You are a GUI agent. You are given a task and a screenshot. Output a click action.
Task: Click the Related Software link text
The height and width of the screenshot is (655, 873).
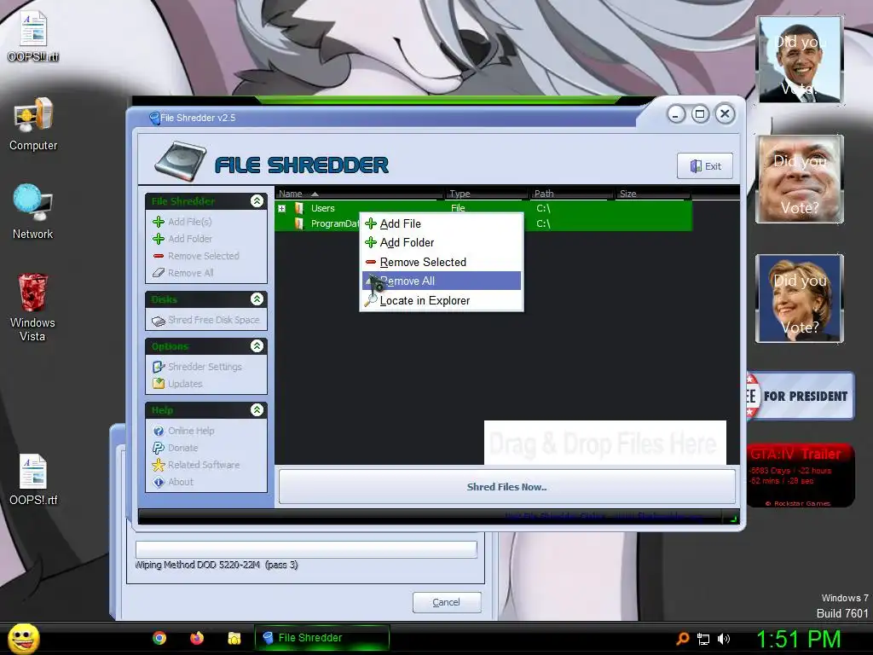[x=204, y=465]
